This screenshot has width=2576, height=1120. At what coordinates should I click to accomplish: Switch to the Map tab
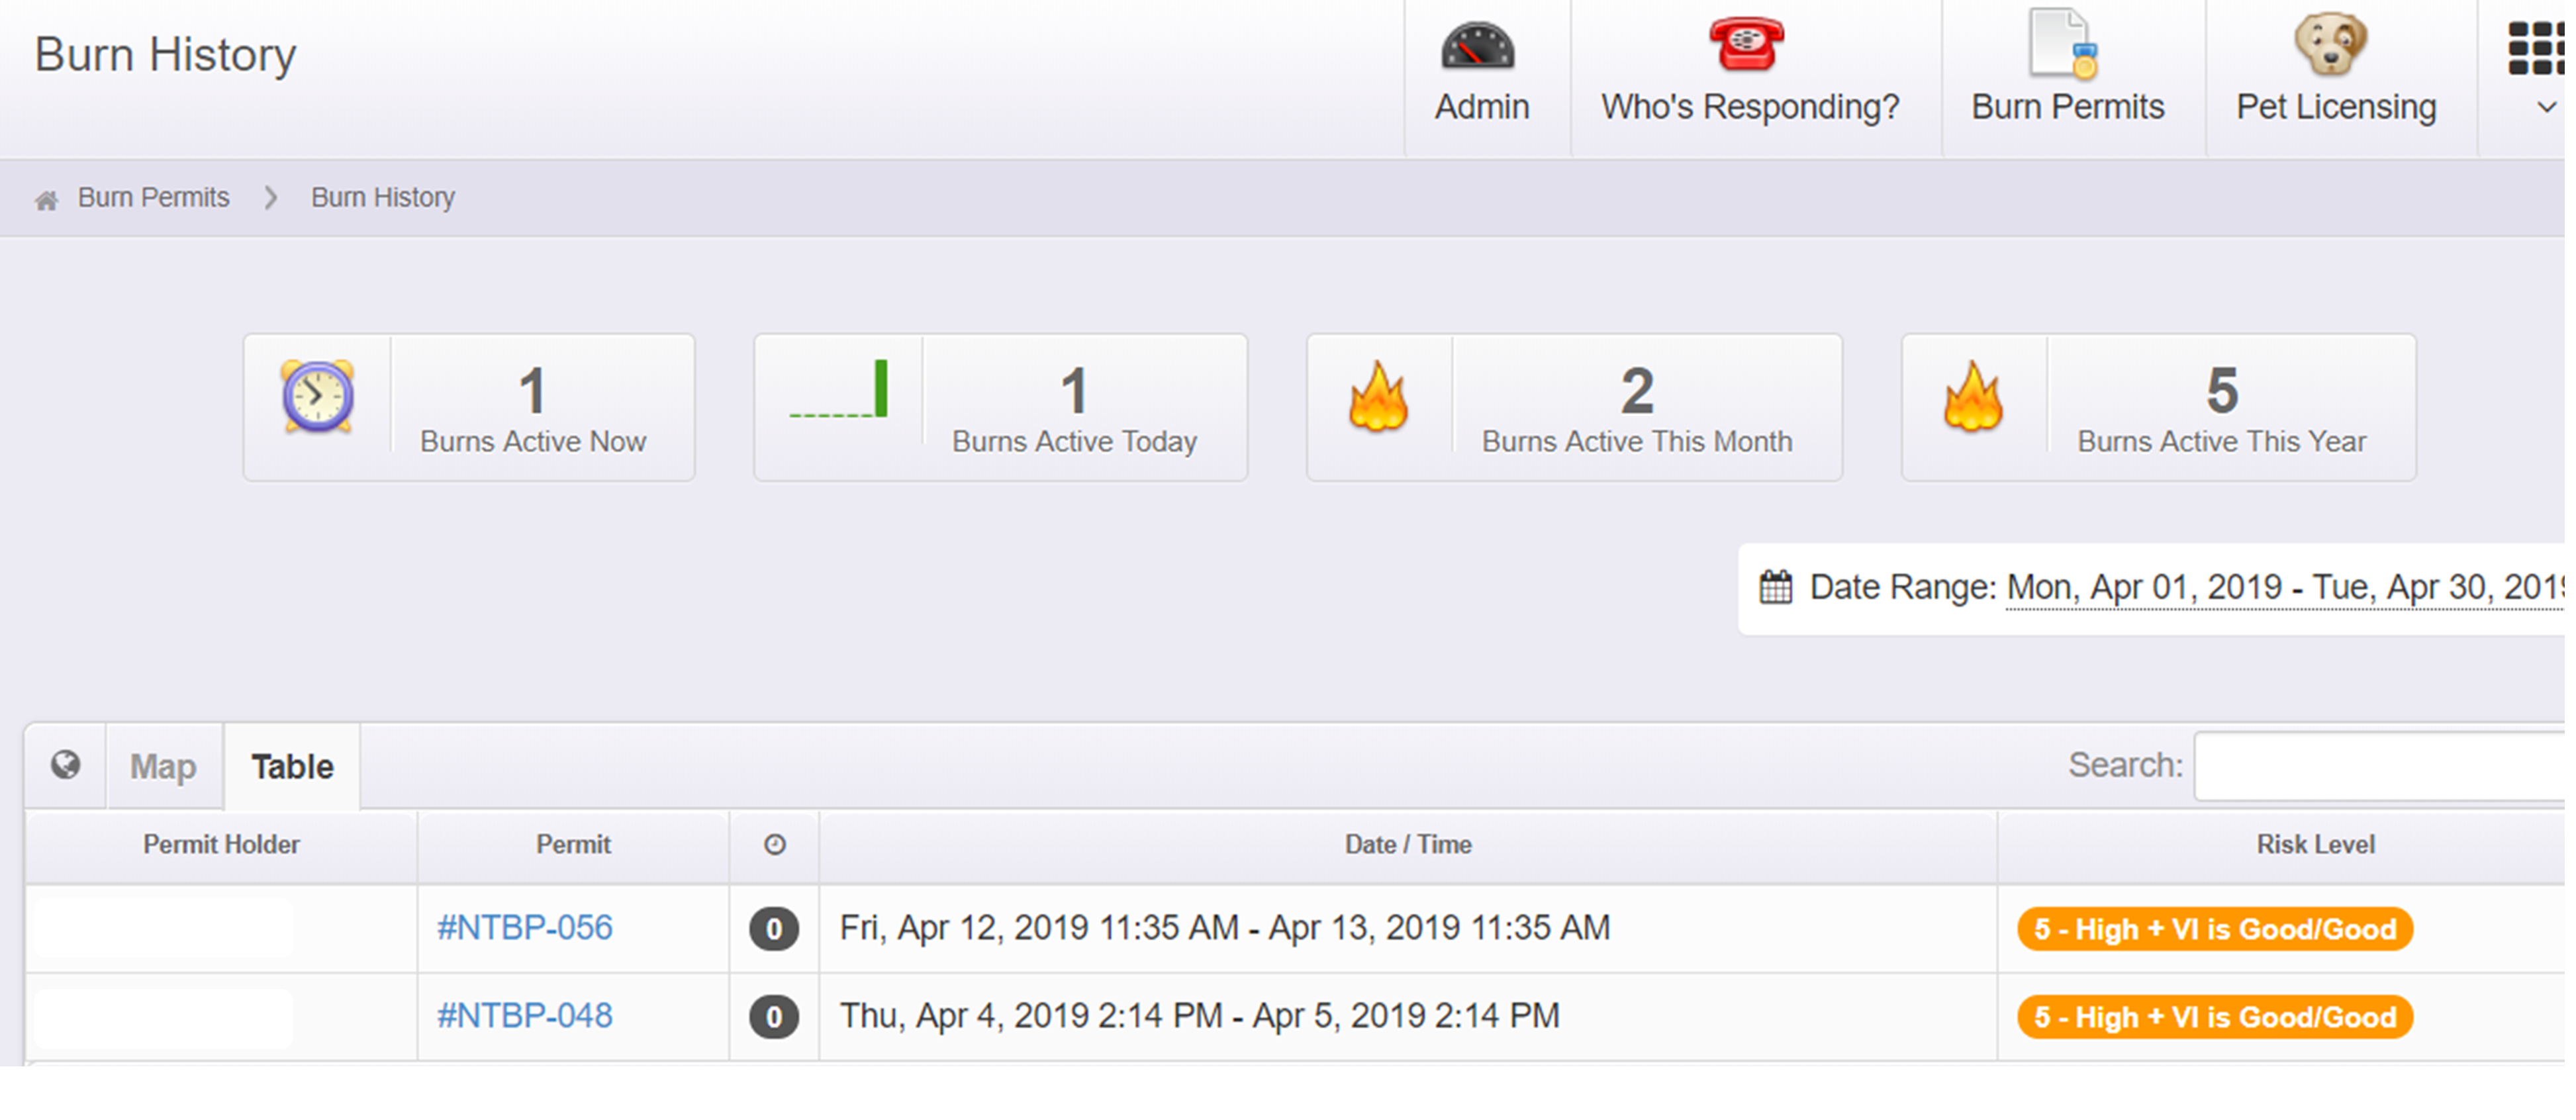163,767
